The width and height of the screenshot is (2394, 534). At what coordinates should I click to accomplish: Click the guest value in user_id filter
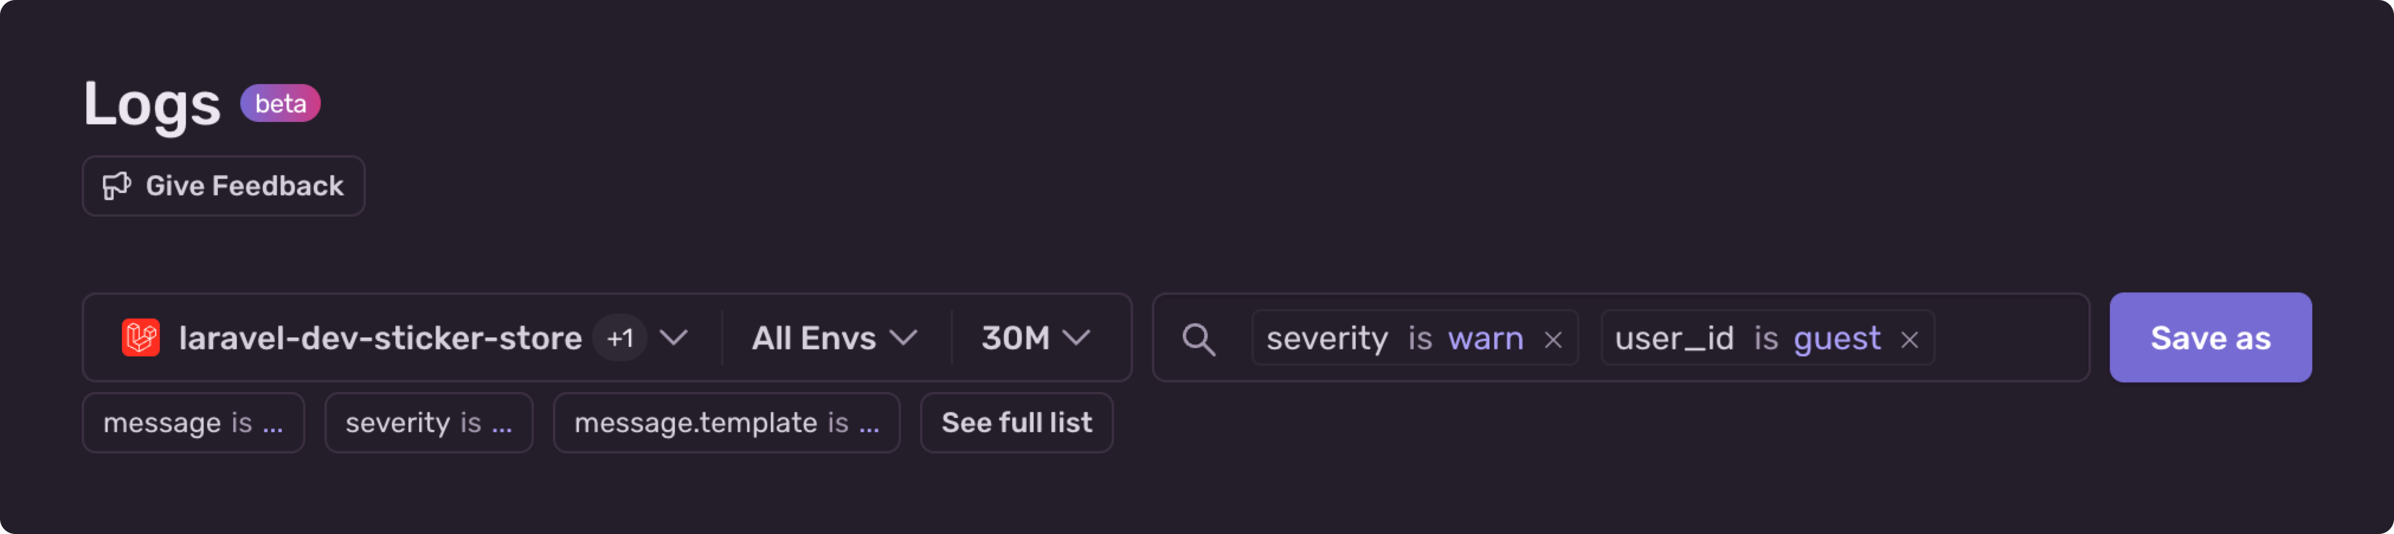click(1836, 340)
